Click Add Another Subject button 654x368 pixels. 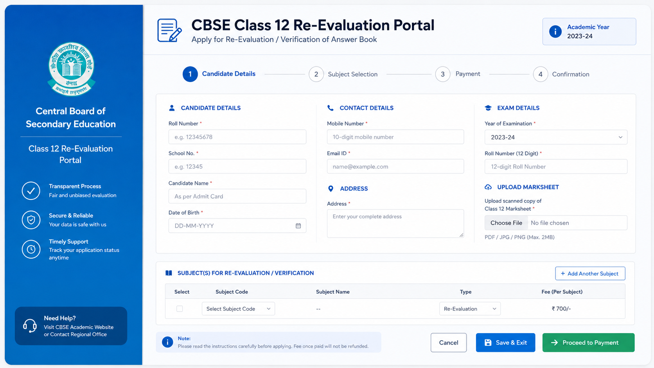point(590,273)
